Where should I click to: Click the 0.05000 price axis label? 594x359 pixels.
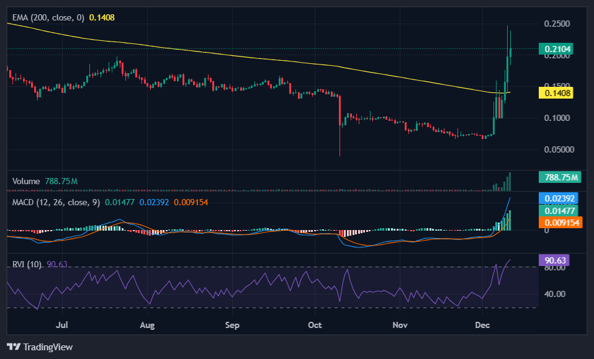tap(556, 149)
